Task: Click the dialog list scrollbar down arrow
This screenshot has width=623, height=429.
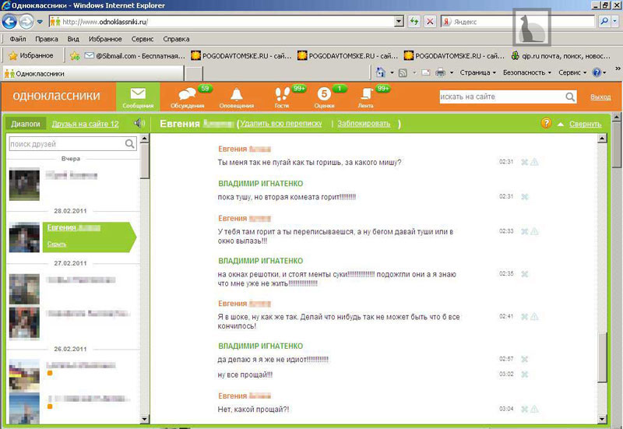Action: tap(145, 419)
